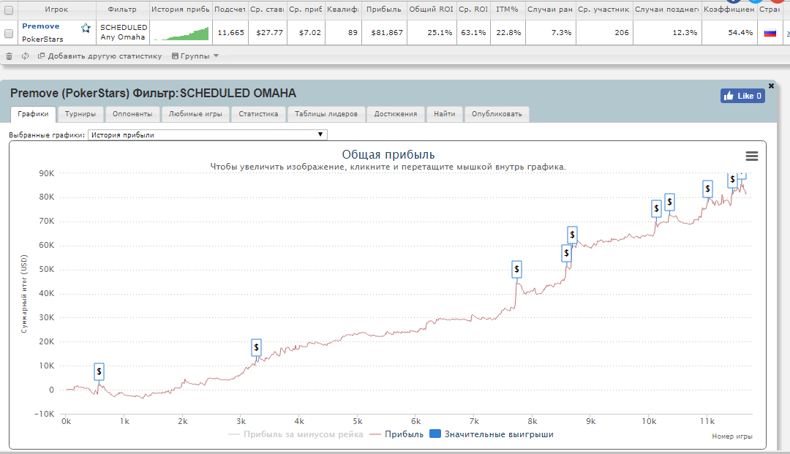Click the 25.1% total ROI cell

tap(432, 33)
